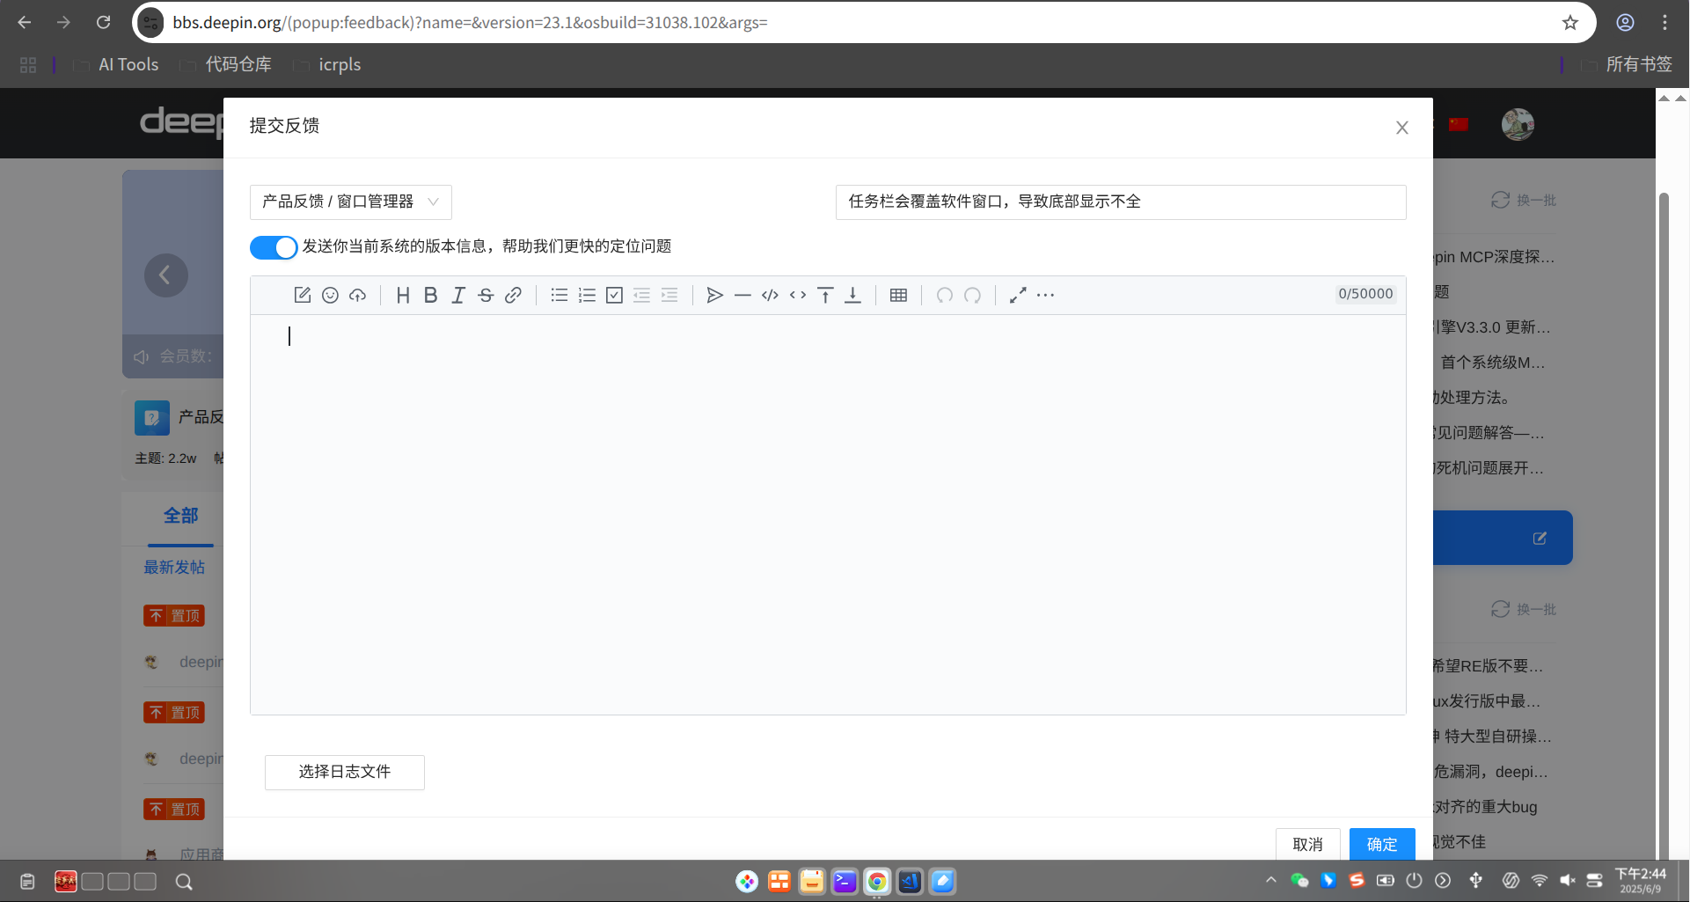Click 选择日志文件 button
The height and width of the screenshot is (902, 1690).
tap(345, 773)
